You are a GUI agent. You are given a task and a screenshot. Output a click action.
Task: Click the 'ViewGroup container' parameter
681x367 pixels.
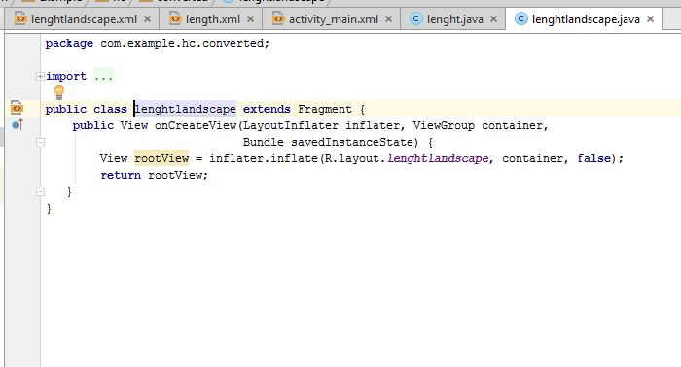478,125
